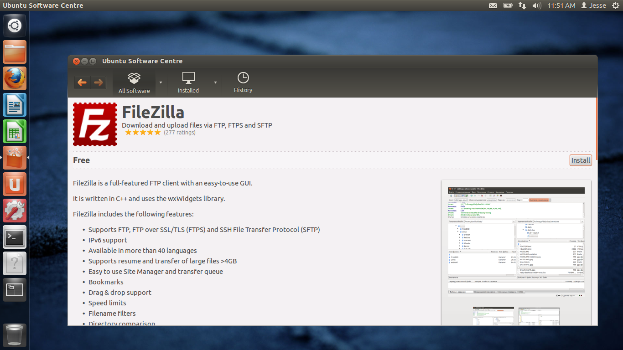Screen dimensions: 623x350
Task: Click the "IPv6 support" feature line
Action: click(x=108, y=240)
